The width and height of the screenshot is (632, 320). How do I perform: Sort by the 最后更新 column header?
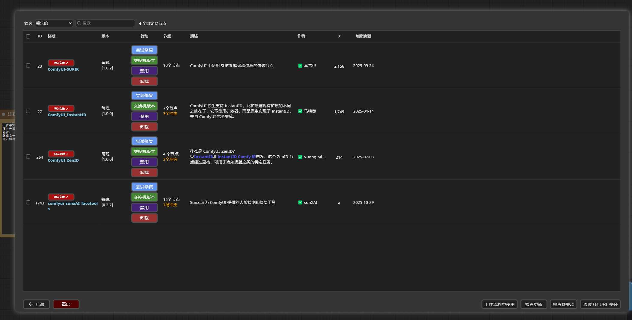tap(363, 36)
